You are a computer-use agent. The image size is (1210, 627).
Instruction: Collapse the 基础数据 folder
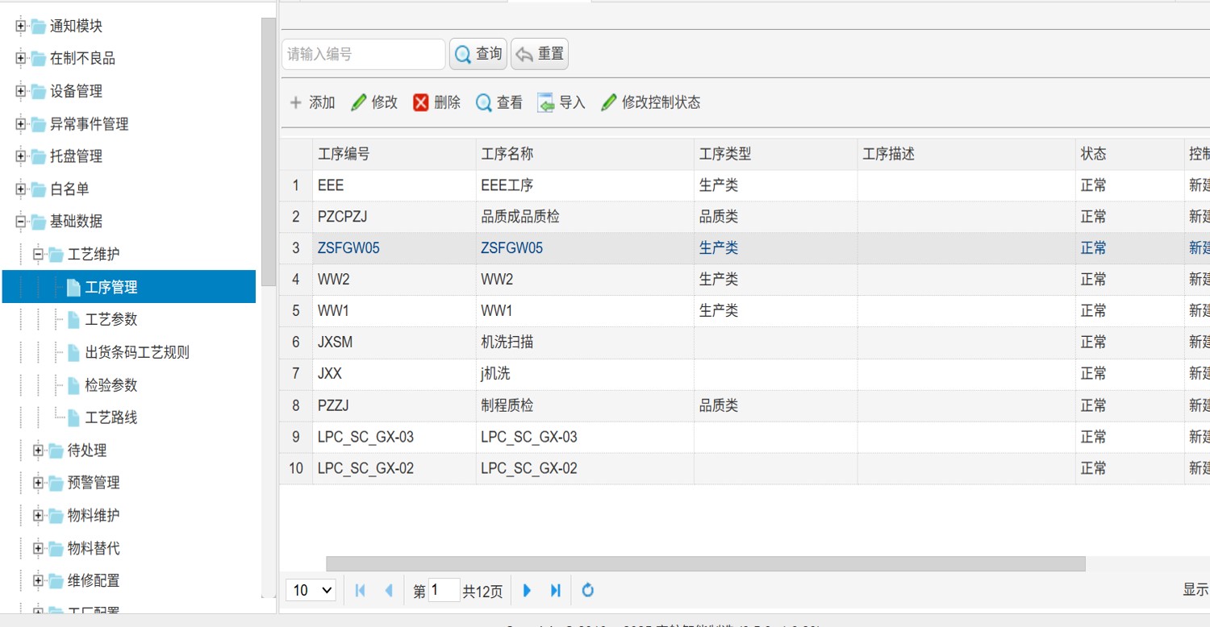(x=21, y=221)
